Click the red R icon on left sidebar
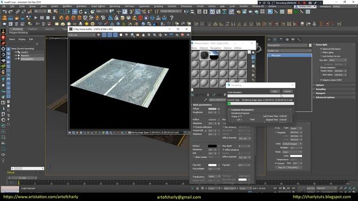This screenshot has width=358, height=201. 3,37
